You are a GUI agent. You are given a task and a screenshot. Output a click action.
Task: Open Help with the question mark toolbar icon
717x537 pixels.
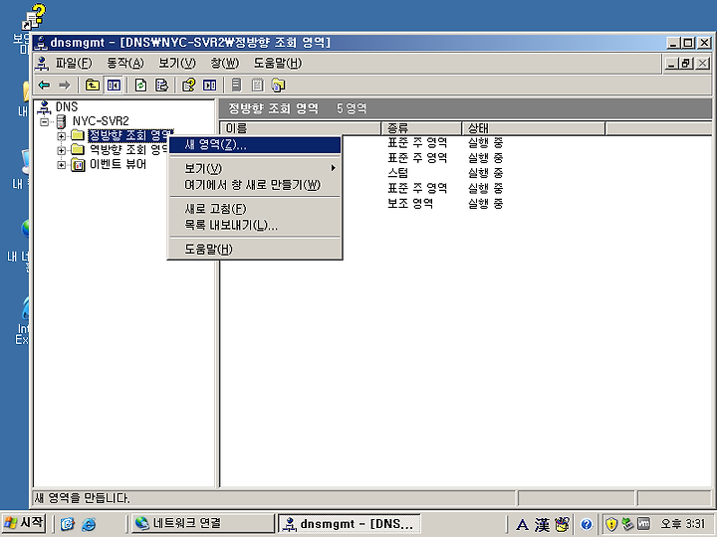pos(188,85)
